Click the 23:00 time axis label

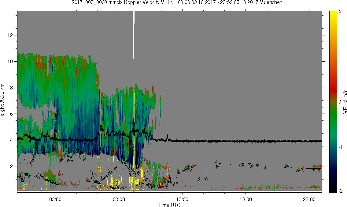(x=309, y=200)
